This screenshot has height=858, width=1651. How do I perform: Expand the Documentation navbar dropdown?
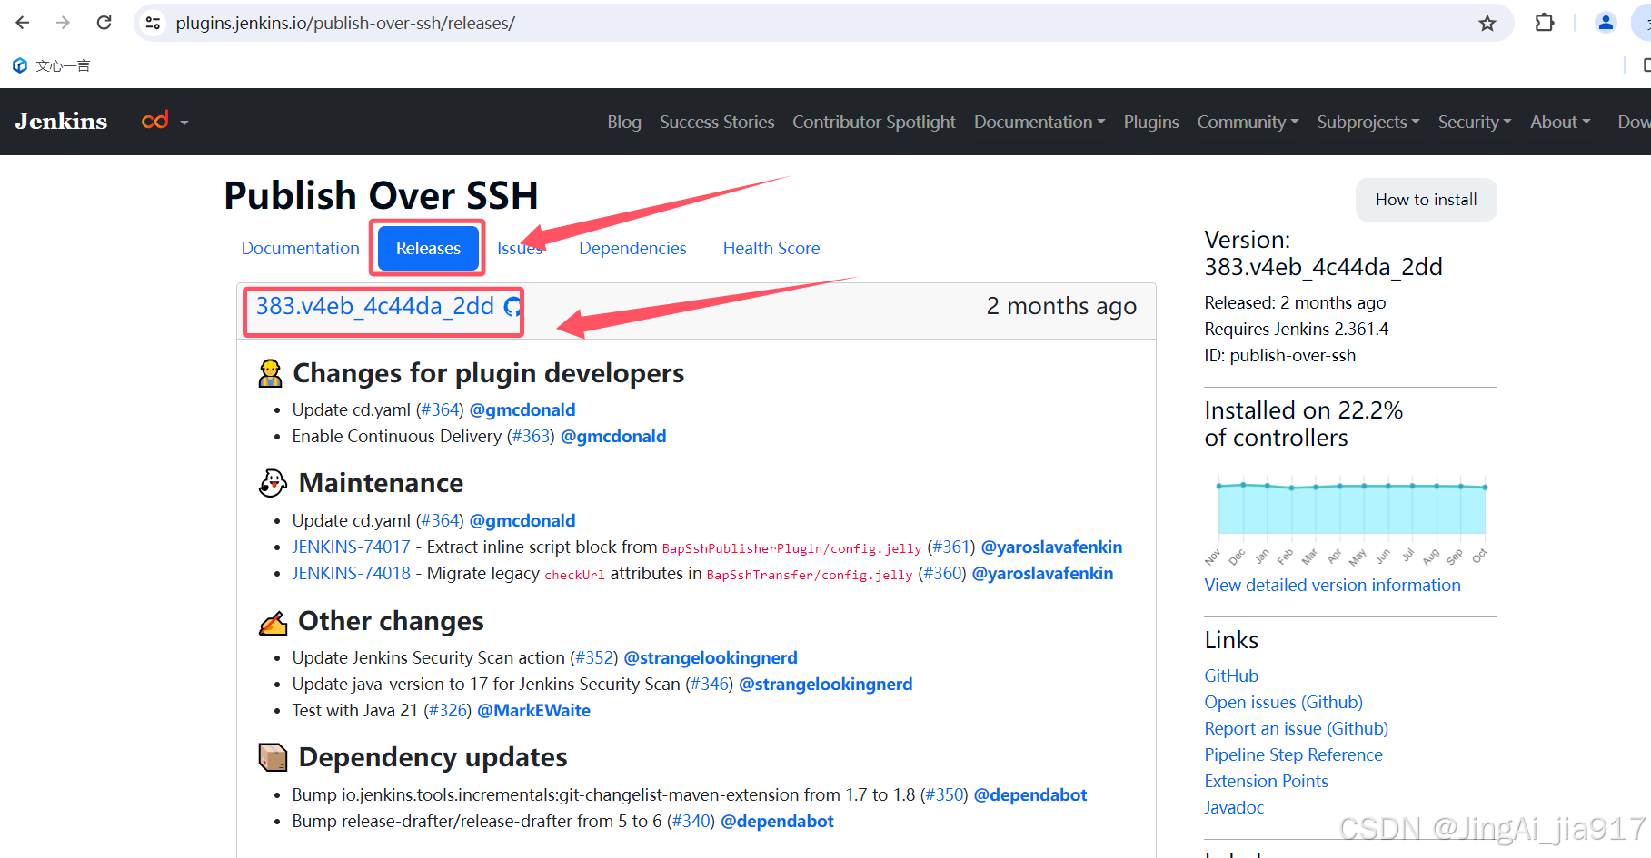pyautogui.click(x=1039, y=122)
